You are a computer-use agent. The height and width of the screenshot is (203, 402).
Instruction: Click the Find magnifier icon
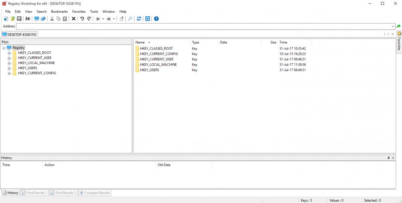(130, 19)
